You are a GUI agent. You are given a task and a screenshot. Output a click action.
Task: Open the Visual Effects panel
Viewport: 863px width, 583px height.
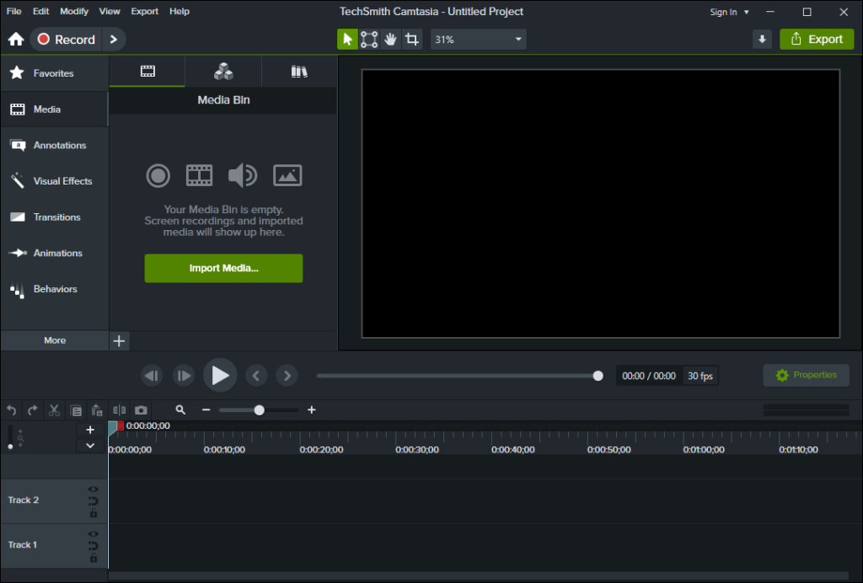coord(55,181)
